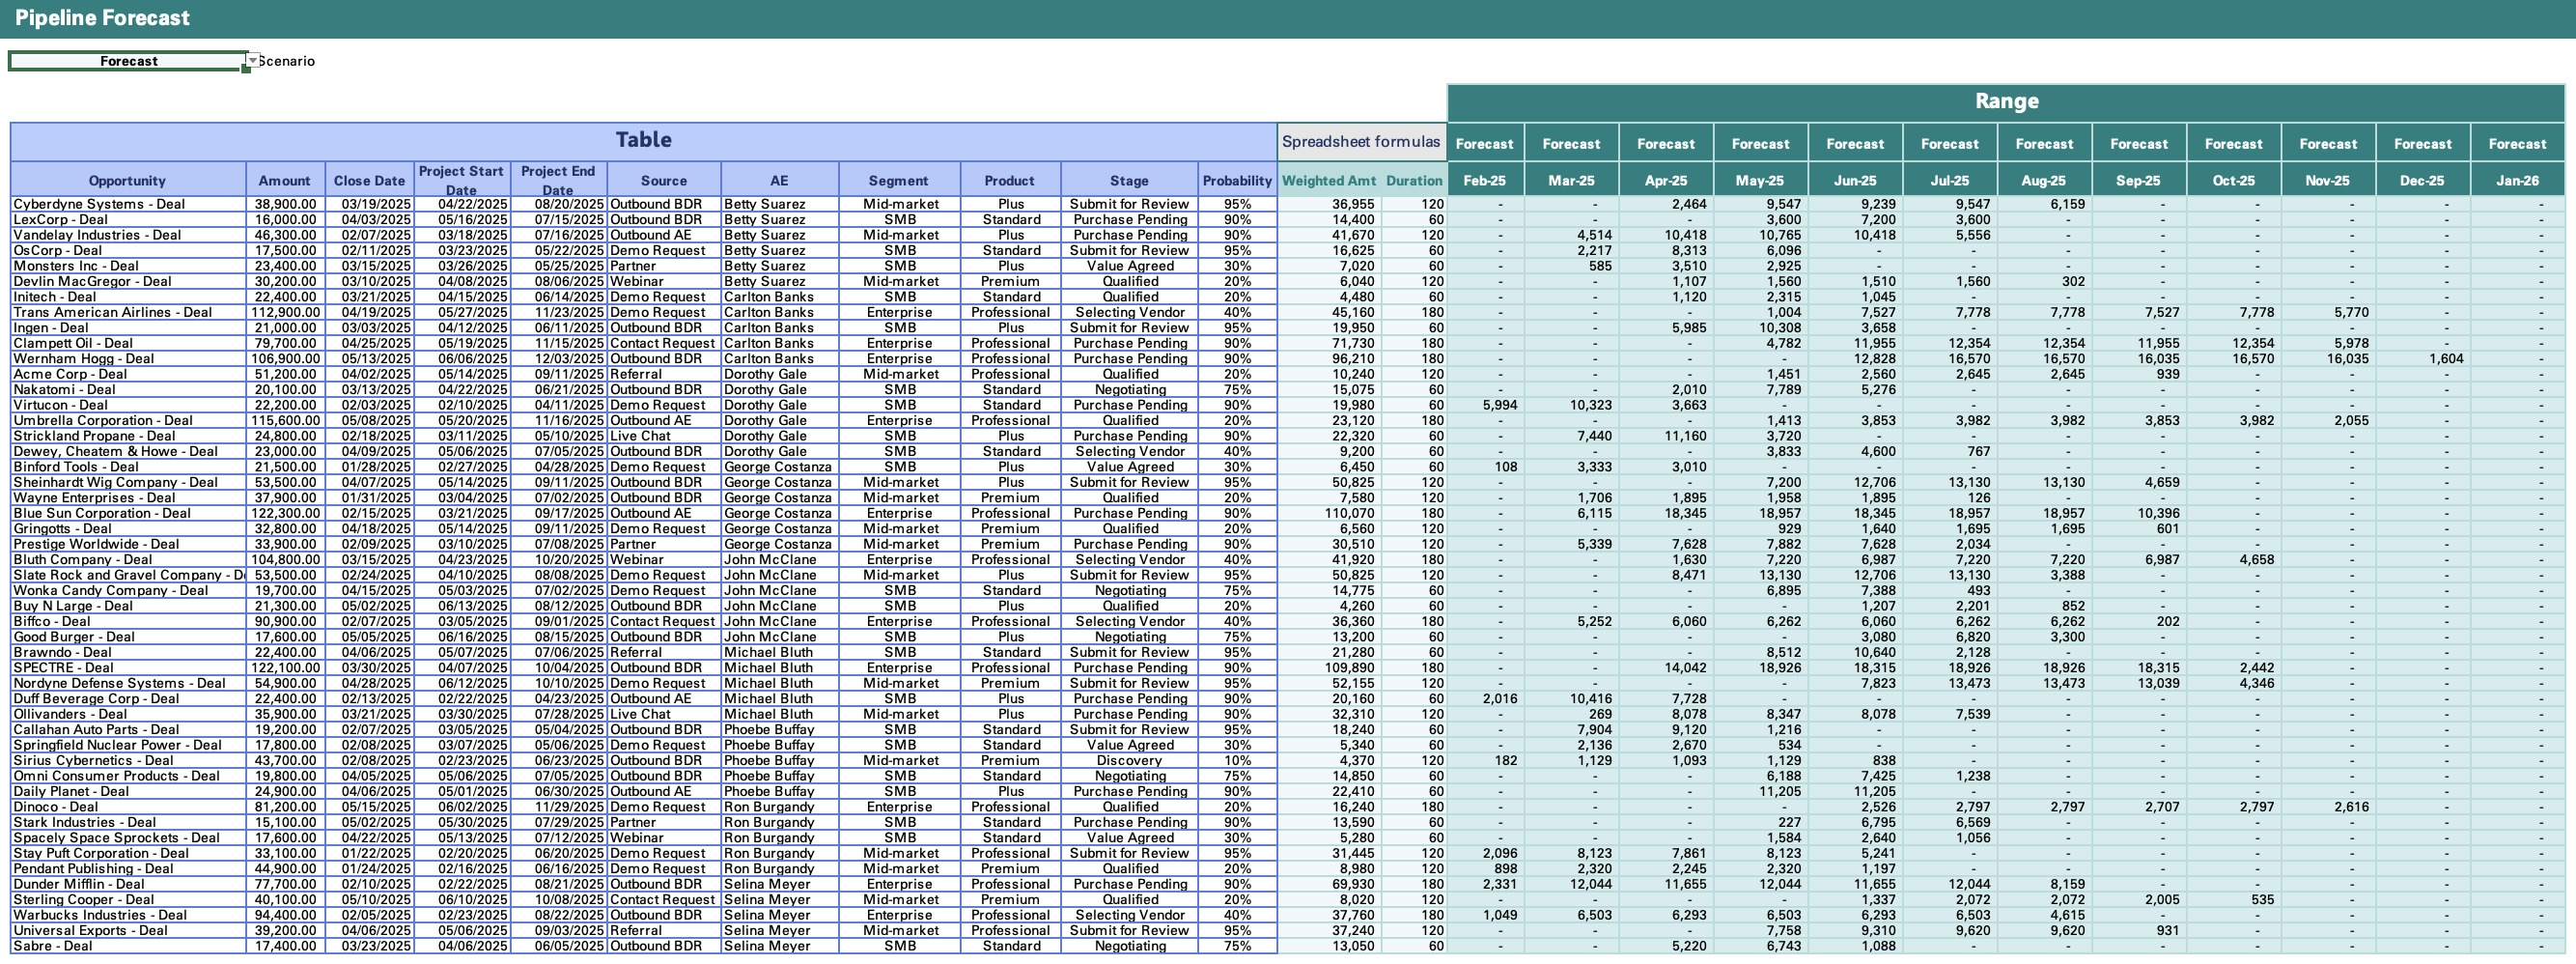
Task: Select the Table heading cell
Action: tap(643, 141)
